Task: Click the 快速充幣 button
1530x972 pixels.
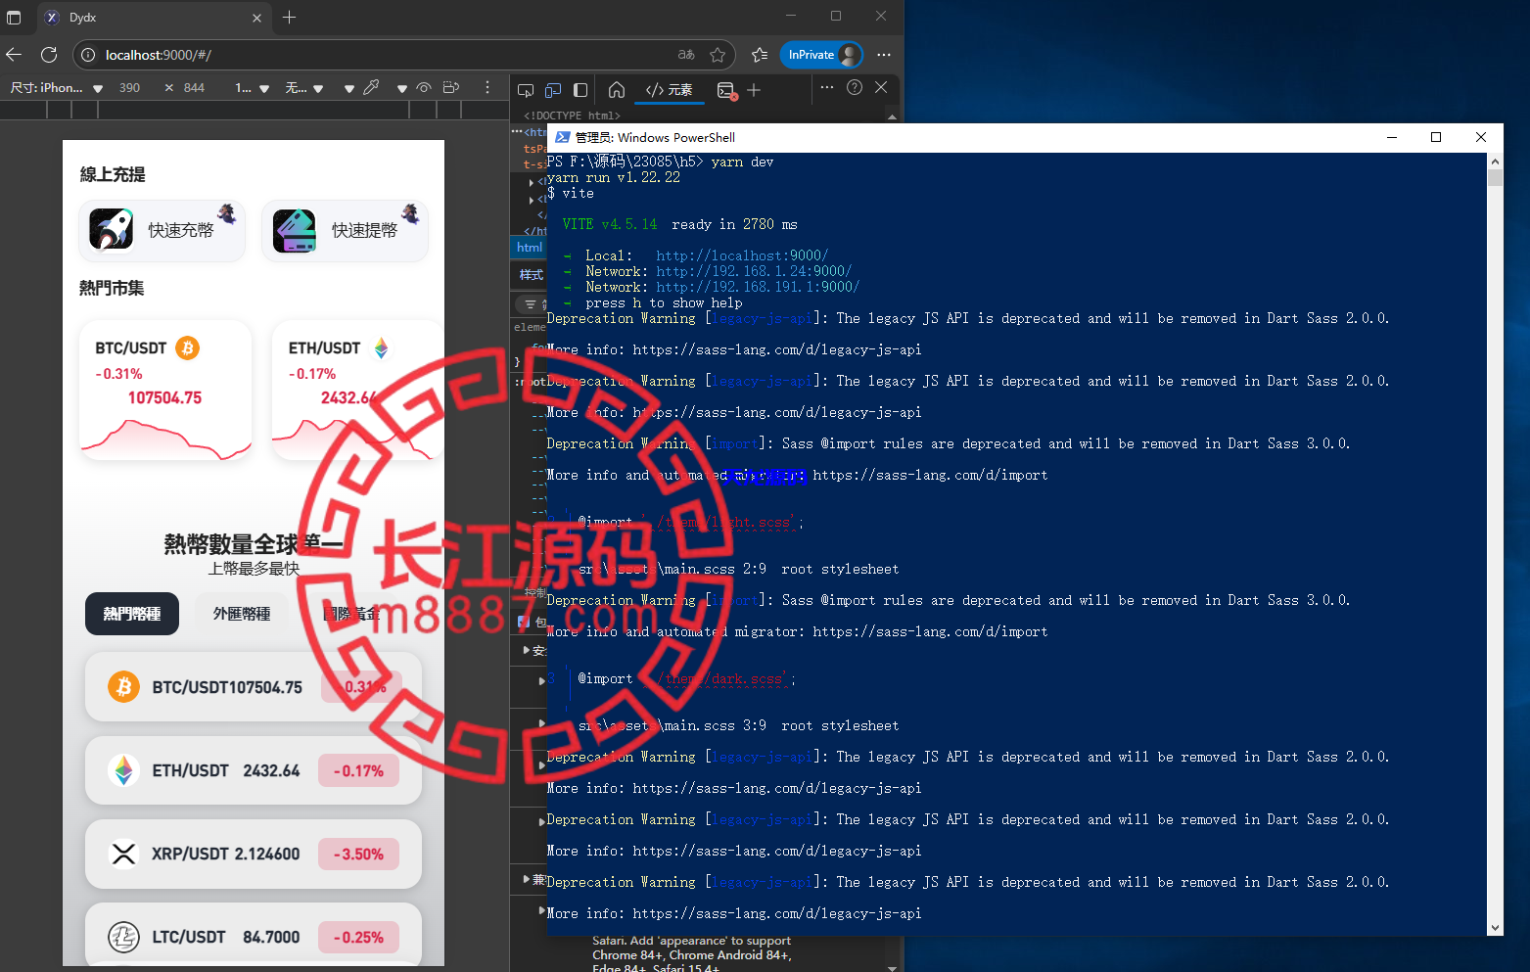Action: (162, 230)
